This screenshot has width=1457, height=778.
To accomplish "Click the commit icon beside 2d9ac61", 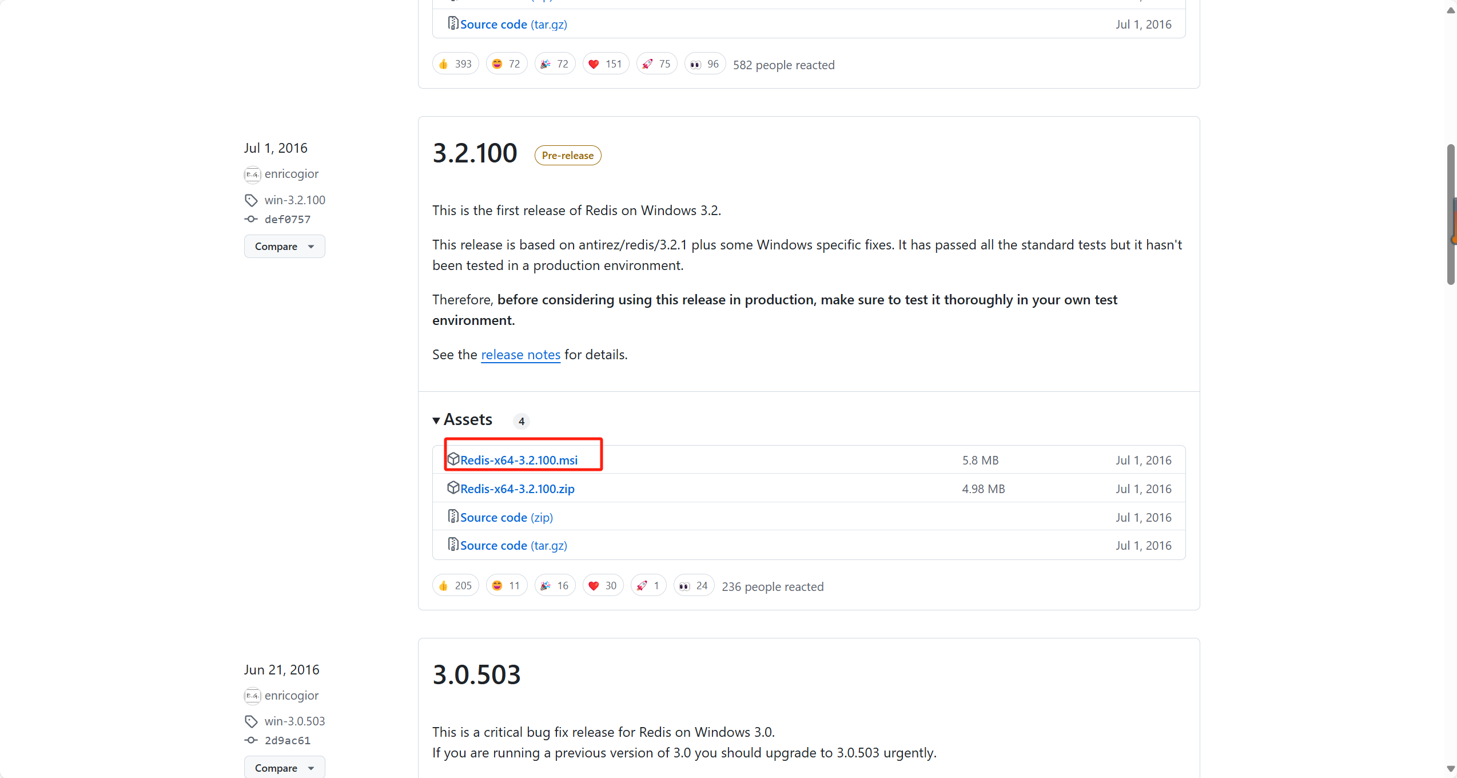I will [x=251, y=740].
